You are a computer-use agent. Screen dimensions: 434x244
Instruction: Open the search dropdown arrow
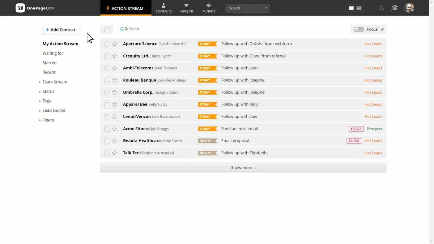(266, 8)
